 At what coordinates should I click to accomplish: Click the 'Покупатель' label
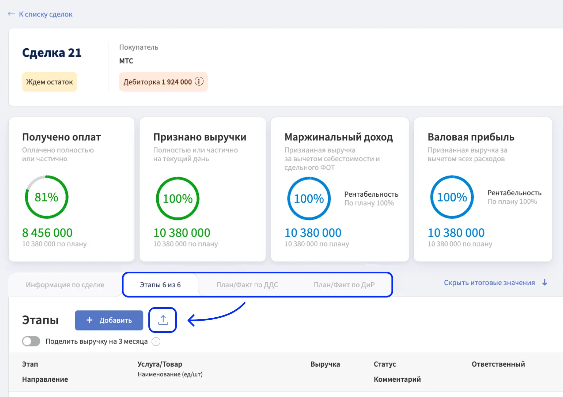point(139,47)
